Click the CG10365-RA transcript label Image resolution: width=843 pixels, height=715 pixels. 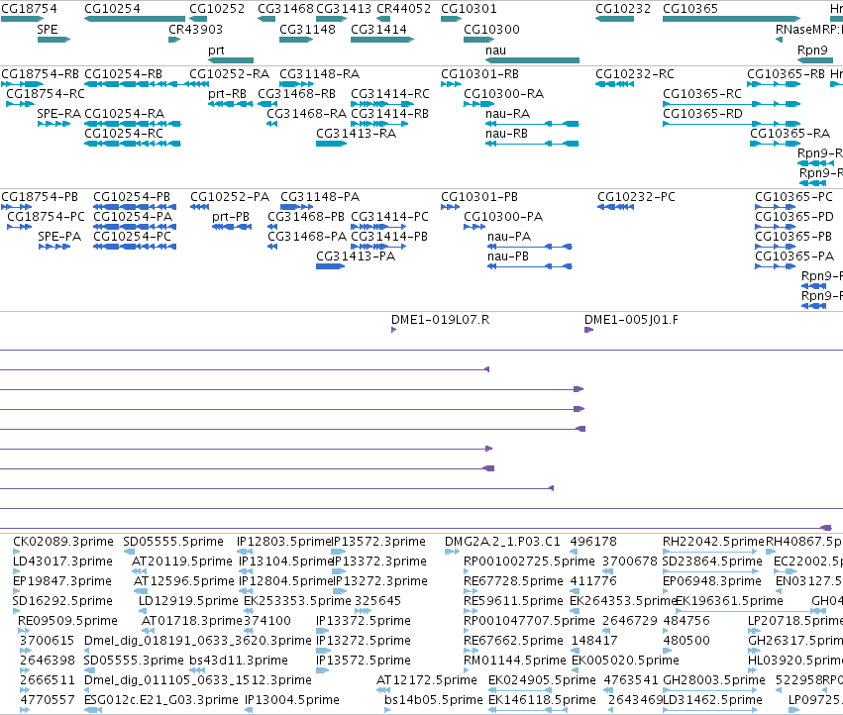[x=790, y=134]
